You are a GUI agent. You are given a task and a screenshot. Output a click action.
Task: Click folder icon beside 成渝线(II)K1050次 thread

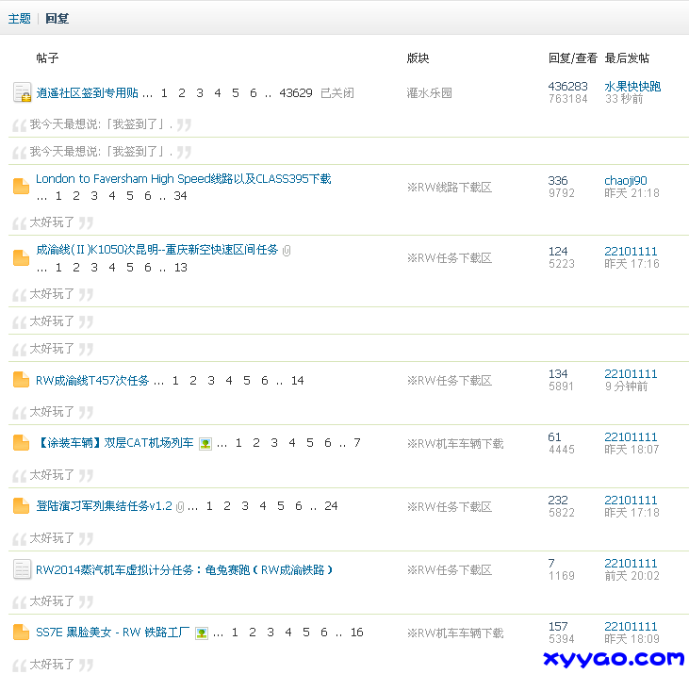[x=21, y=258]
